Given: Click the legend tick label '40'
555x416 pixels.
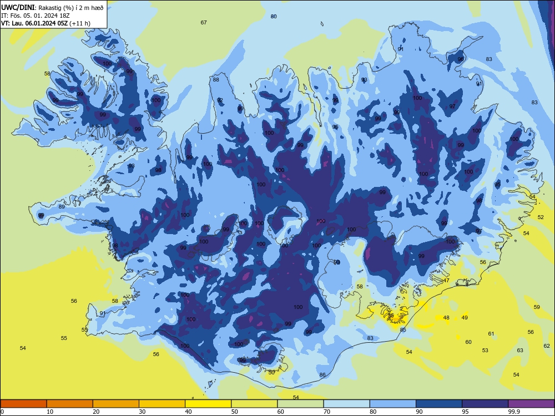Looking at the screenshot, I should [188, 412].
